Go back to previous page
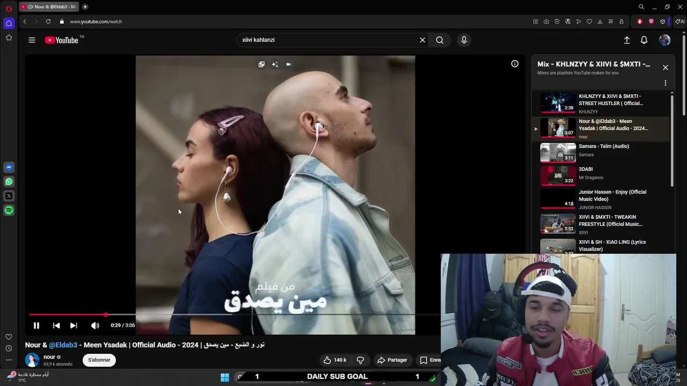Image resolution: width=687 pixels, height=386 pixels. click(x=25, y=21)
